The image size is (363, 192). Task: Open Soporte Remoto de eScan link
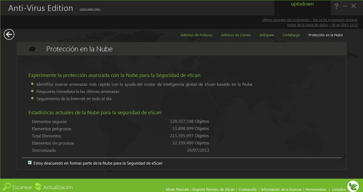tap(213, 189)
